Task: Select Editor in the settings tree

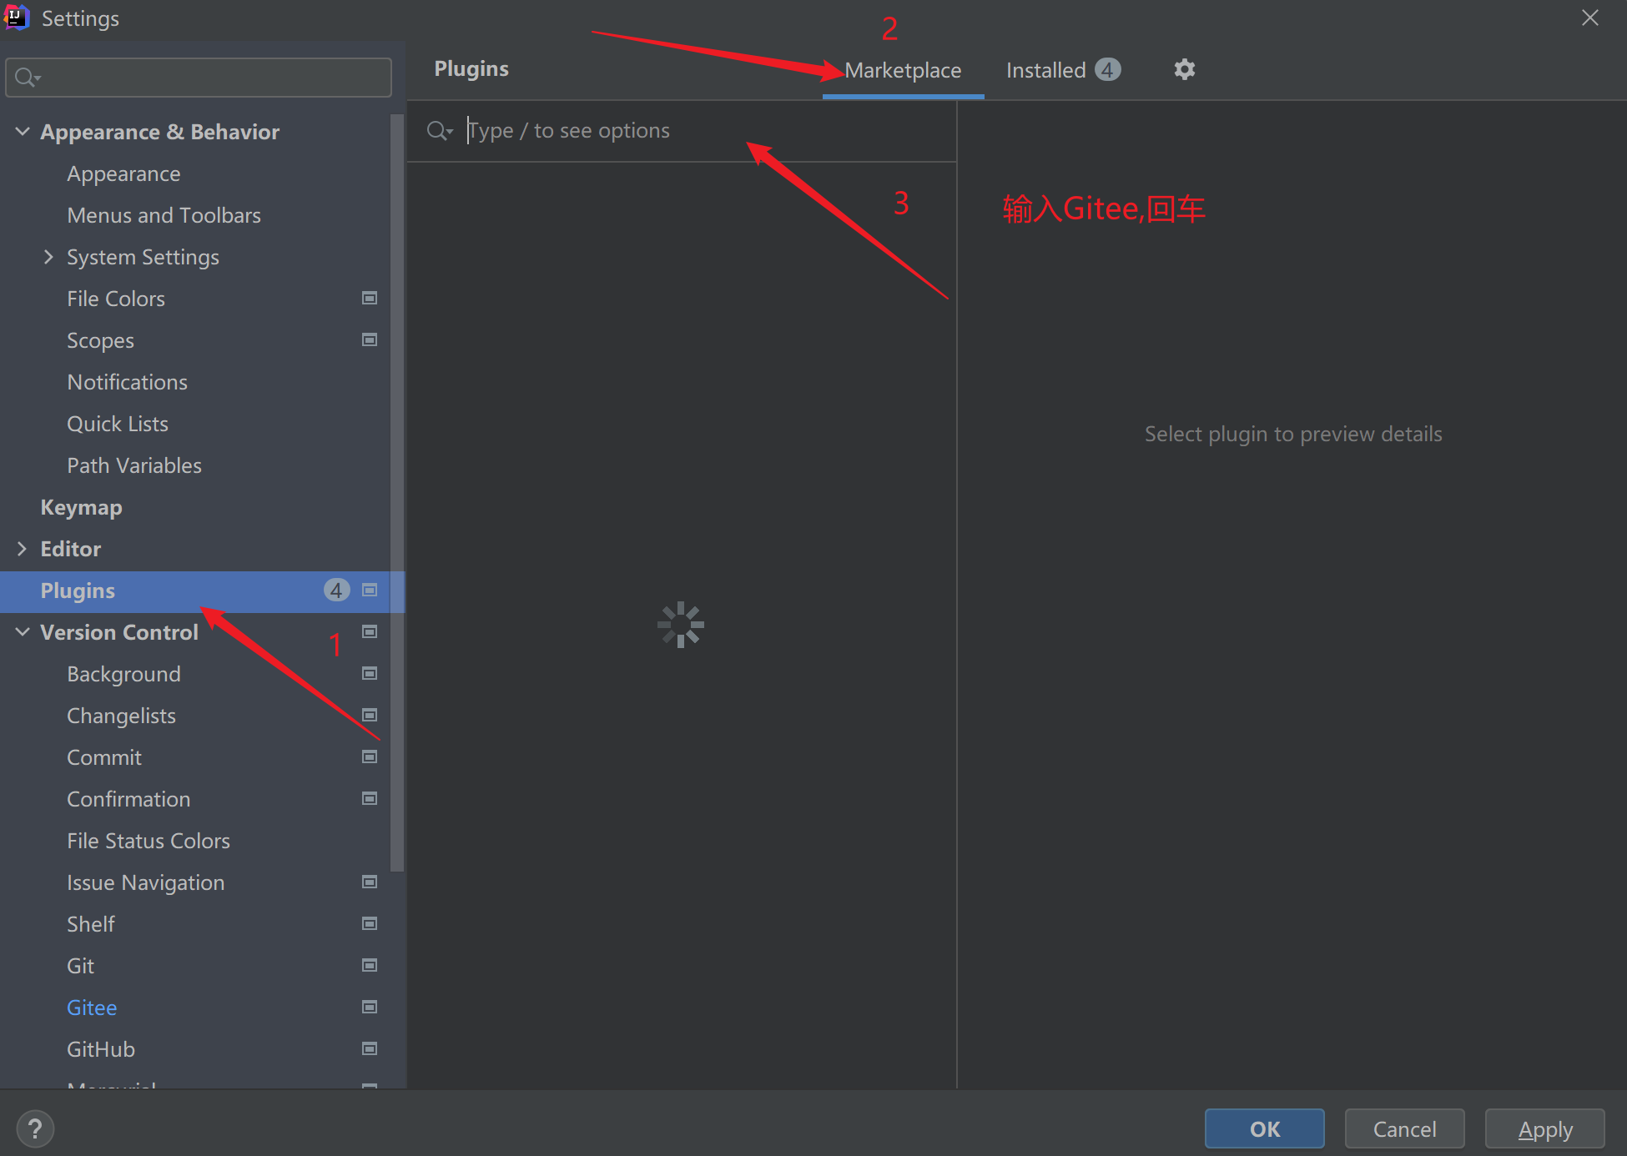Action: pos(70,549)
